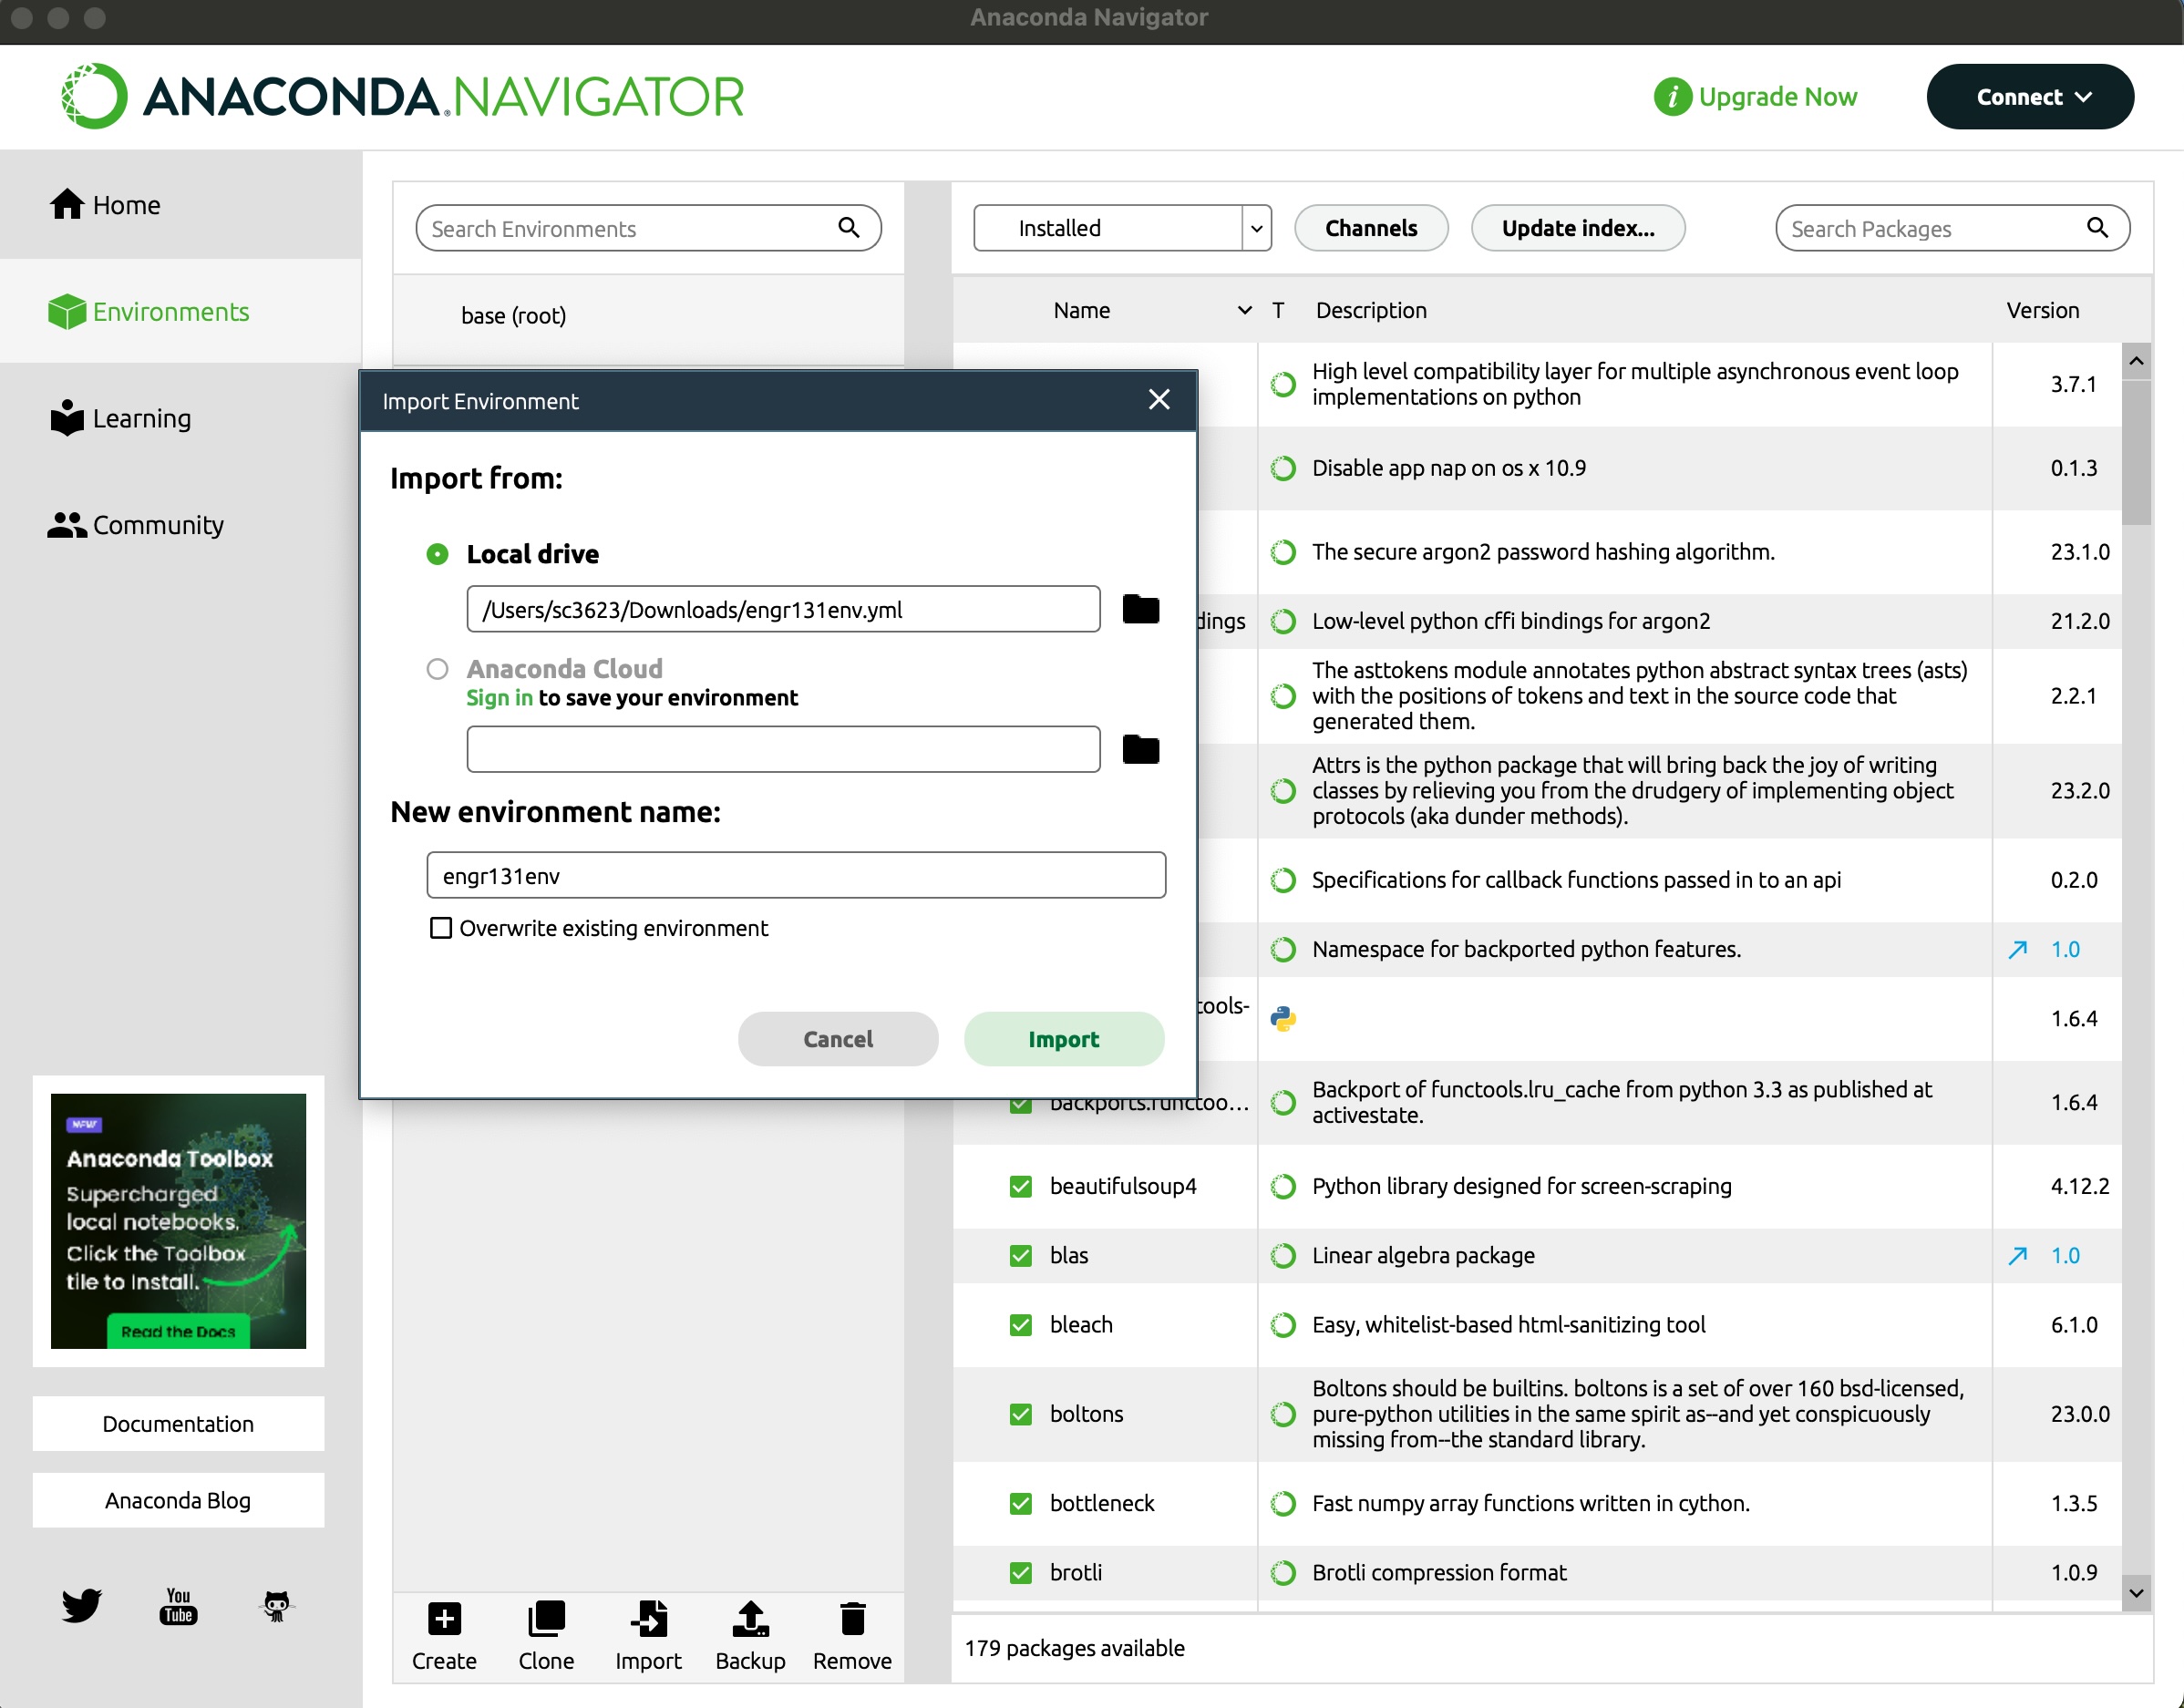This screenshot has height=1708, width=2184.
Task: Open the Documentation button
Action: 178,1423
